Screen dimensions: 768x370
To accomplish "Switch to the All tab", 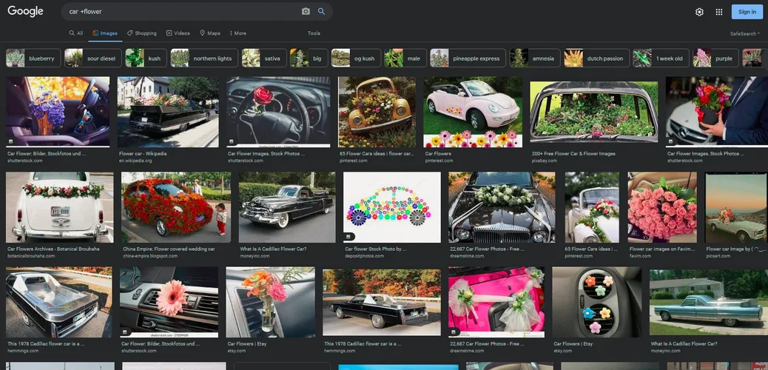I will coord(76,33).
